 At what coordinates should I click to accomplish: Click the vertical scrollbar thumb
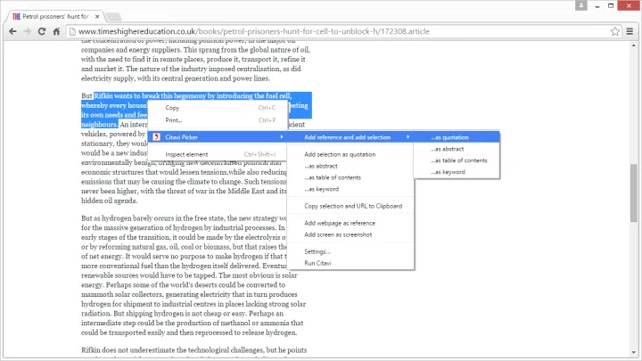[633, 193]
